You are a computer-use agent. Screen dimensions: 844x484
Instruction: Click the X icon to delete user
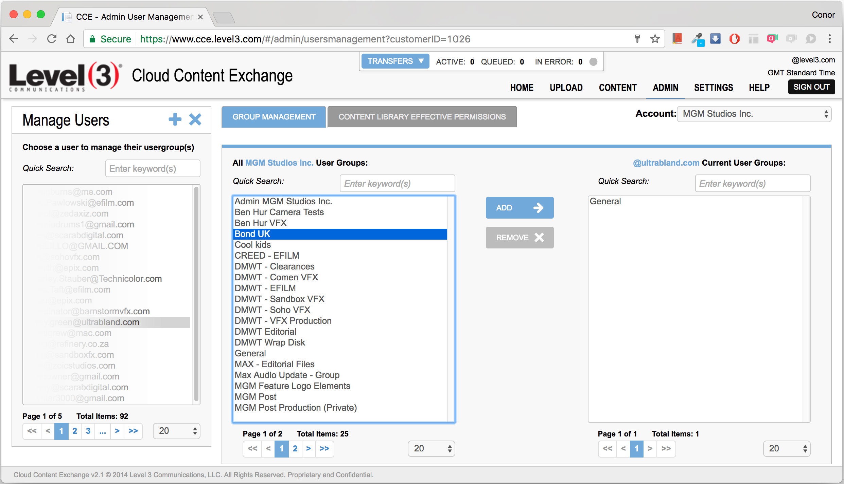(x=195, y=119)
